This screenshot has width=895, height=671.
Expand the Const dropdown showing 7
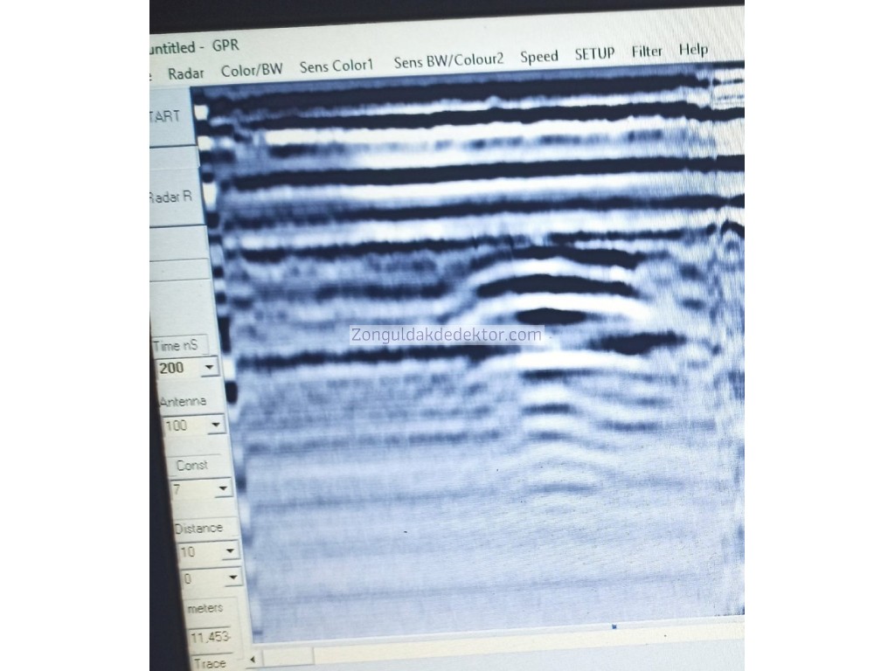click(223, 488)
